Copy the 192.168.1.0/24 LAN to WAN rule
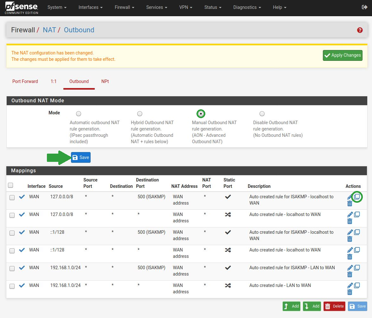The image size is (372, 318). coord(357,285)
